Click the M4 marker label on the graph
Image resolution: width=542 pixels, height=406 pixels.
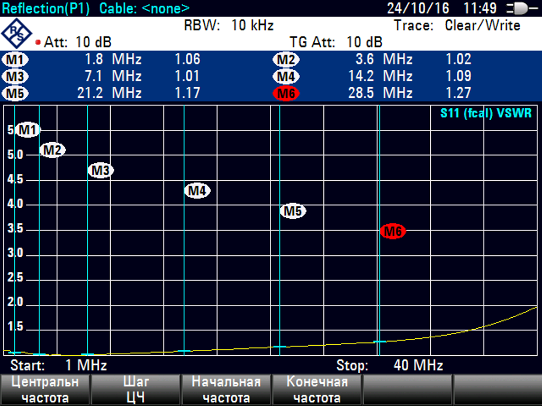[197, 191]
